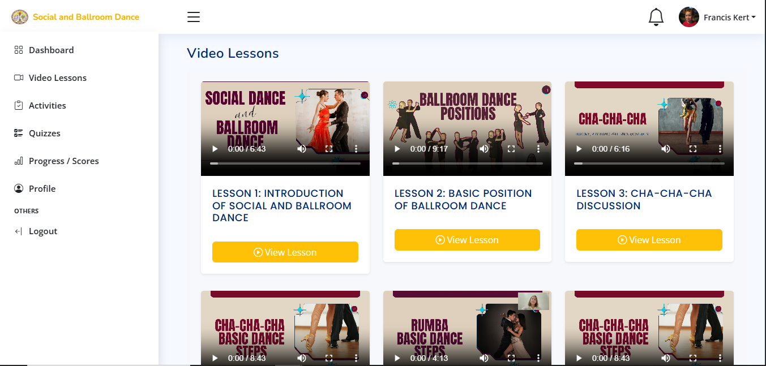Go to Dashboard in sidebar
The image size is (766, 366).
pyautogui.click(x=51, y=50)
